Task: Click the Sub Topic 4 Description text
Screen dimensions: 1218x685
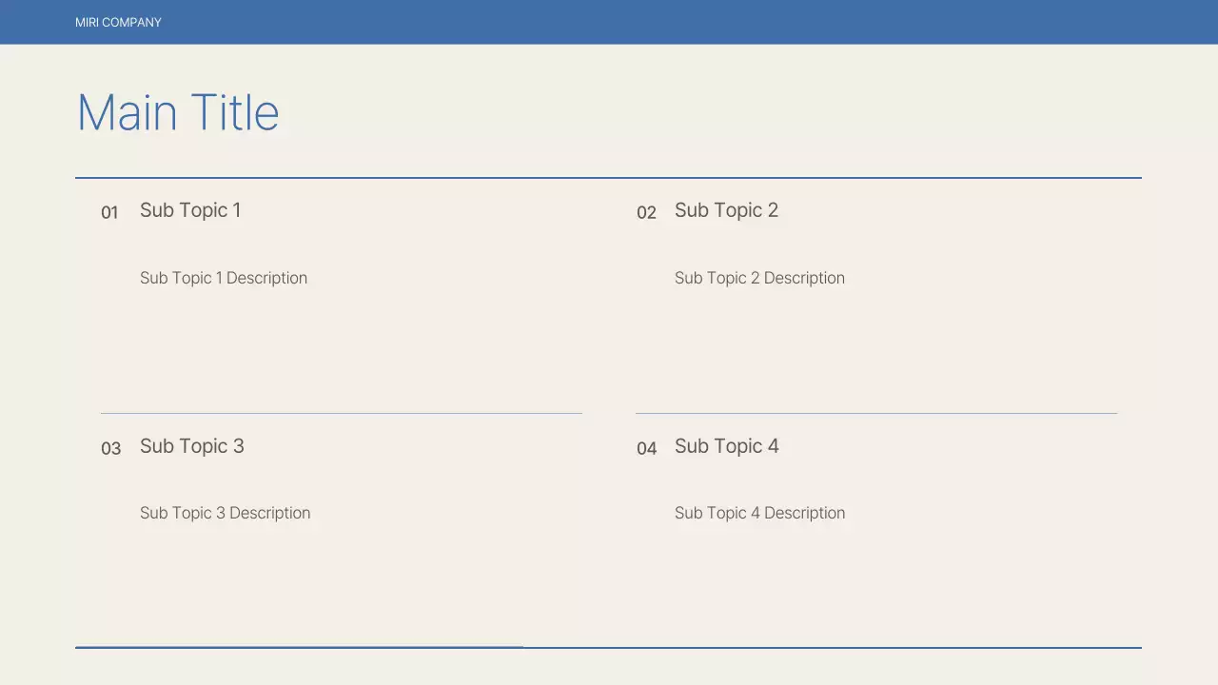Action: click(759, 513)
